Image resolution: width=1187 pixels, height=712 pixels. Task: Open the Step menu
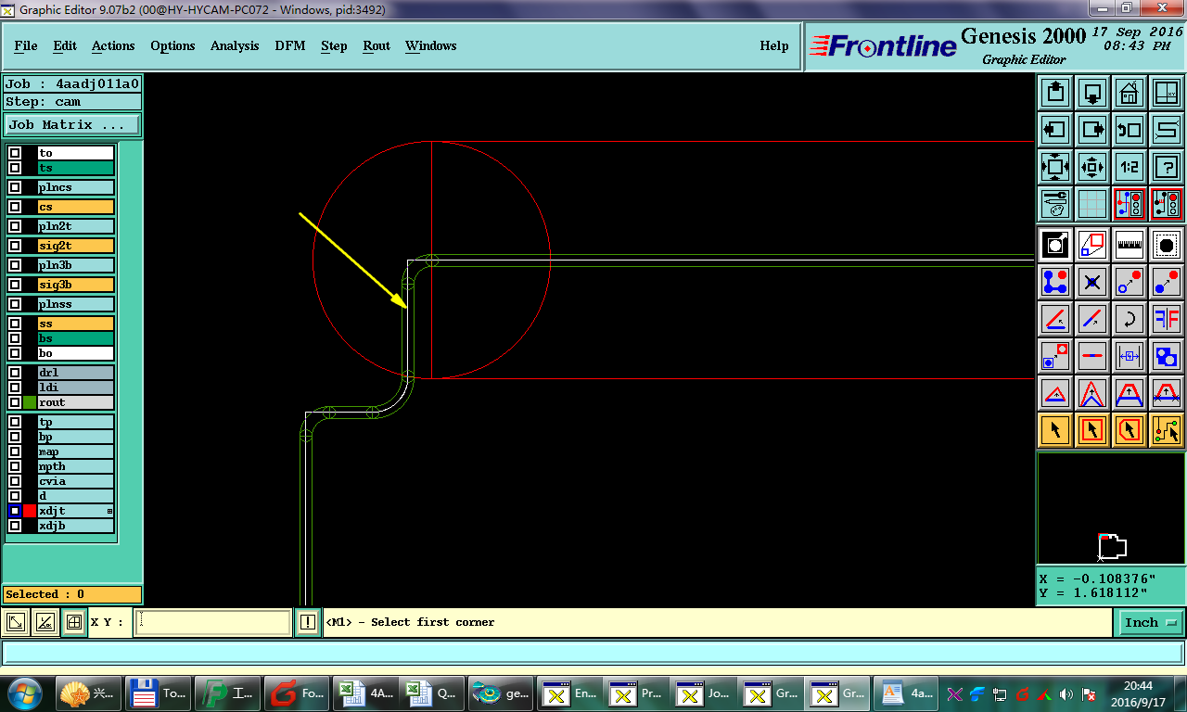point(334,45)
